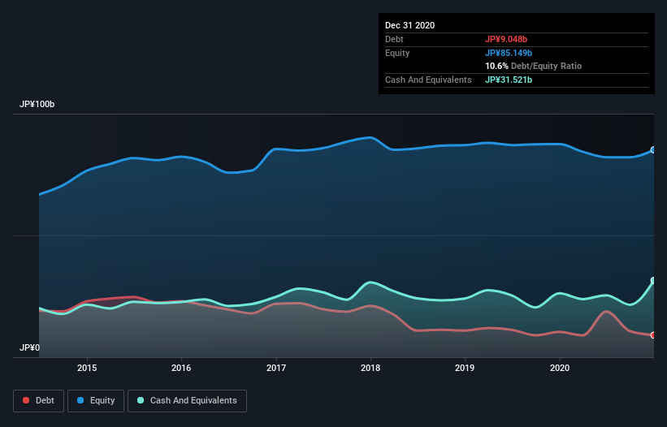
Task: Click the JP¥31.521b cash value
Action: (509, 80)
